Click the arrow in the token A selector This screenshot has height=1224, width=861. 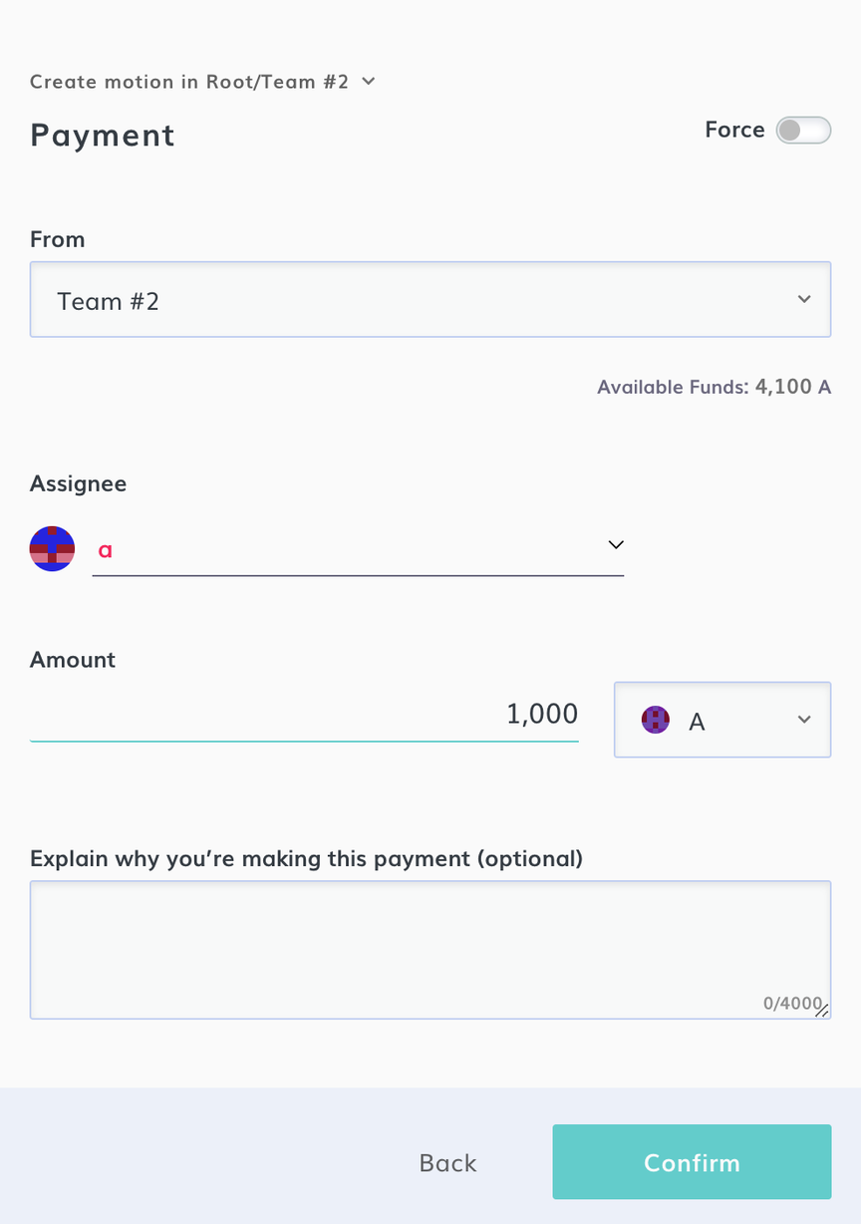click(x=804, y=720)
